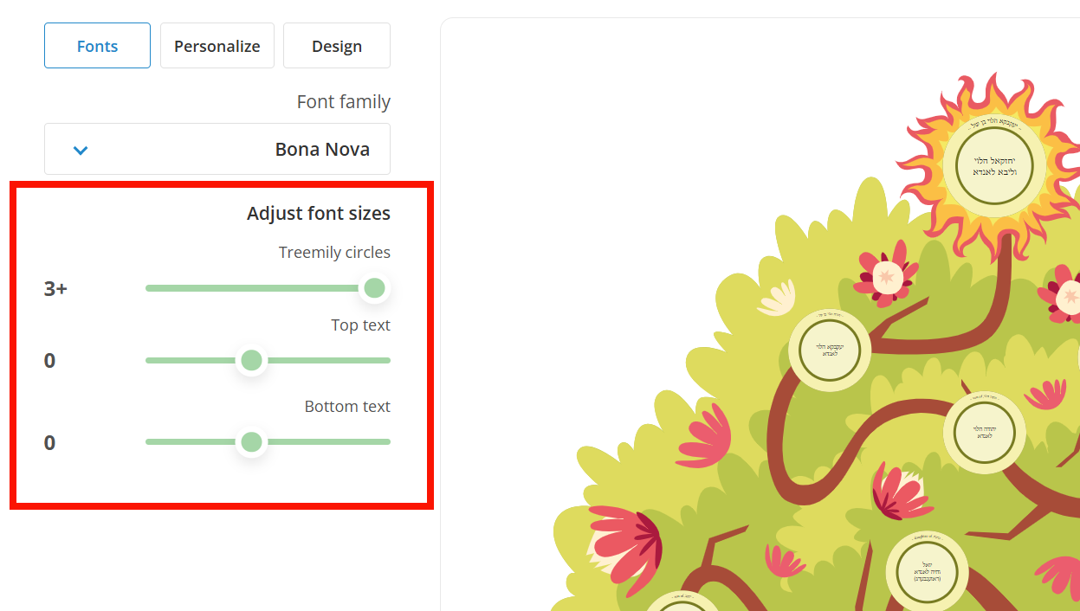Select the upper-left name circle on the branch
The height and width of the screenshot is (611, 1080).
830,351
